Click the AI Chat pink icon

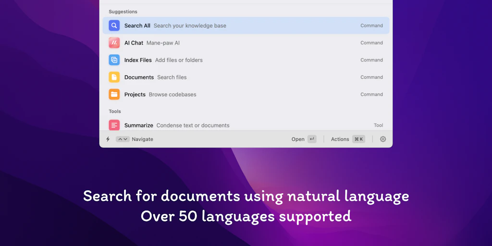(x=114, y=43)
